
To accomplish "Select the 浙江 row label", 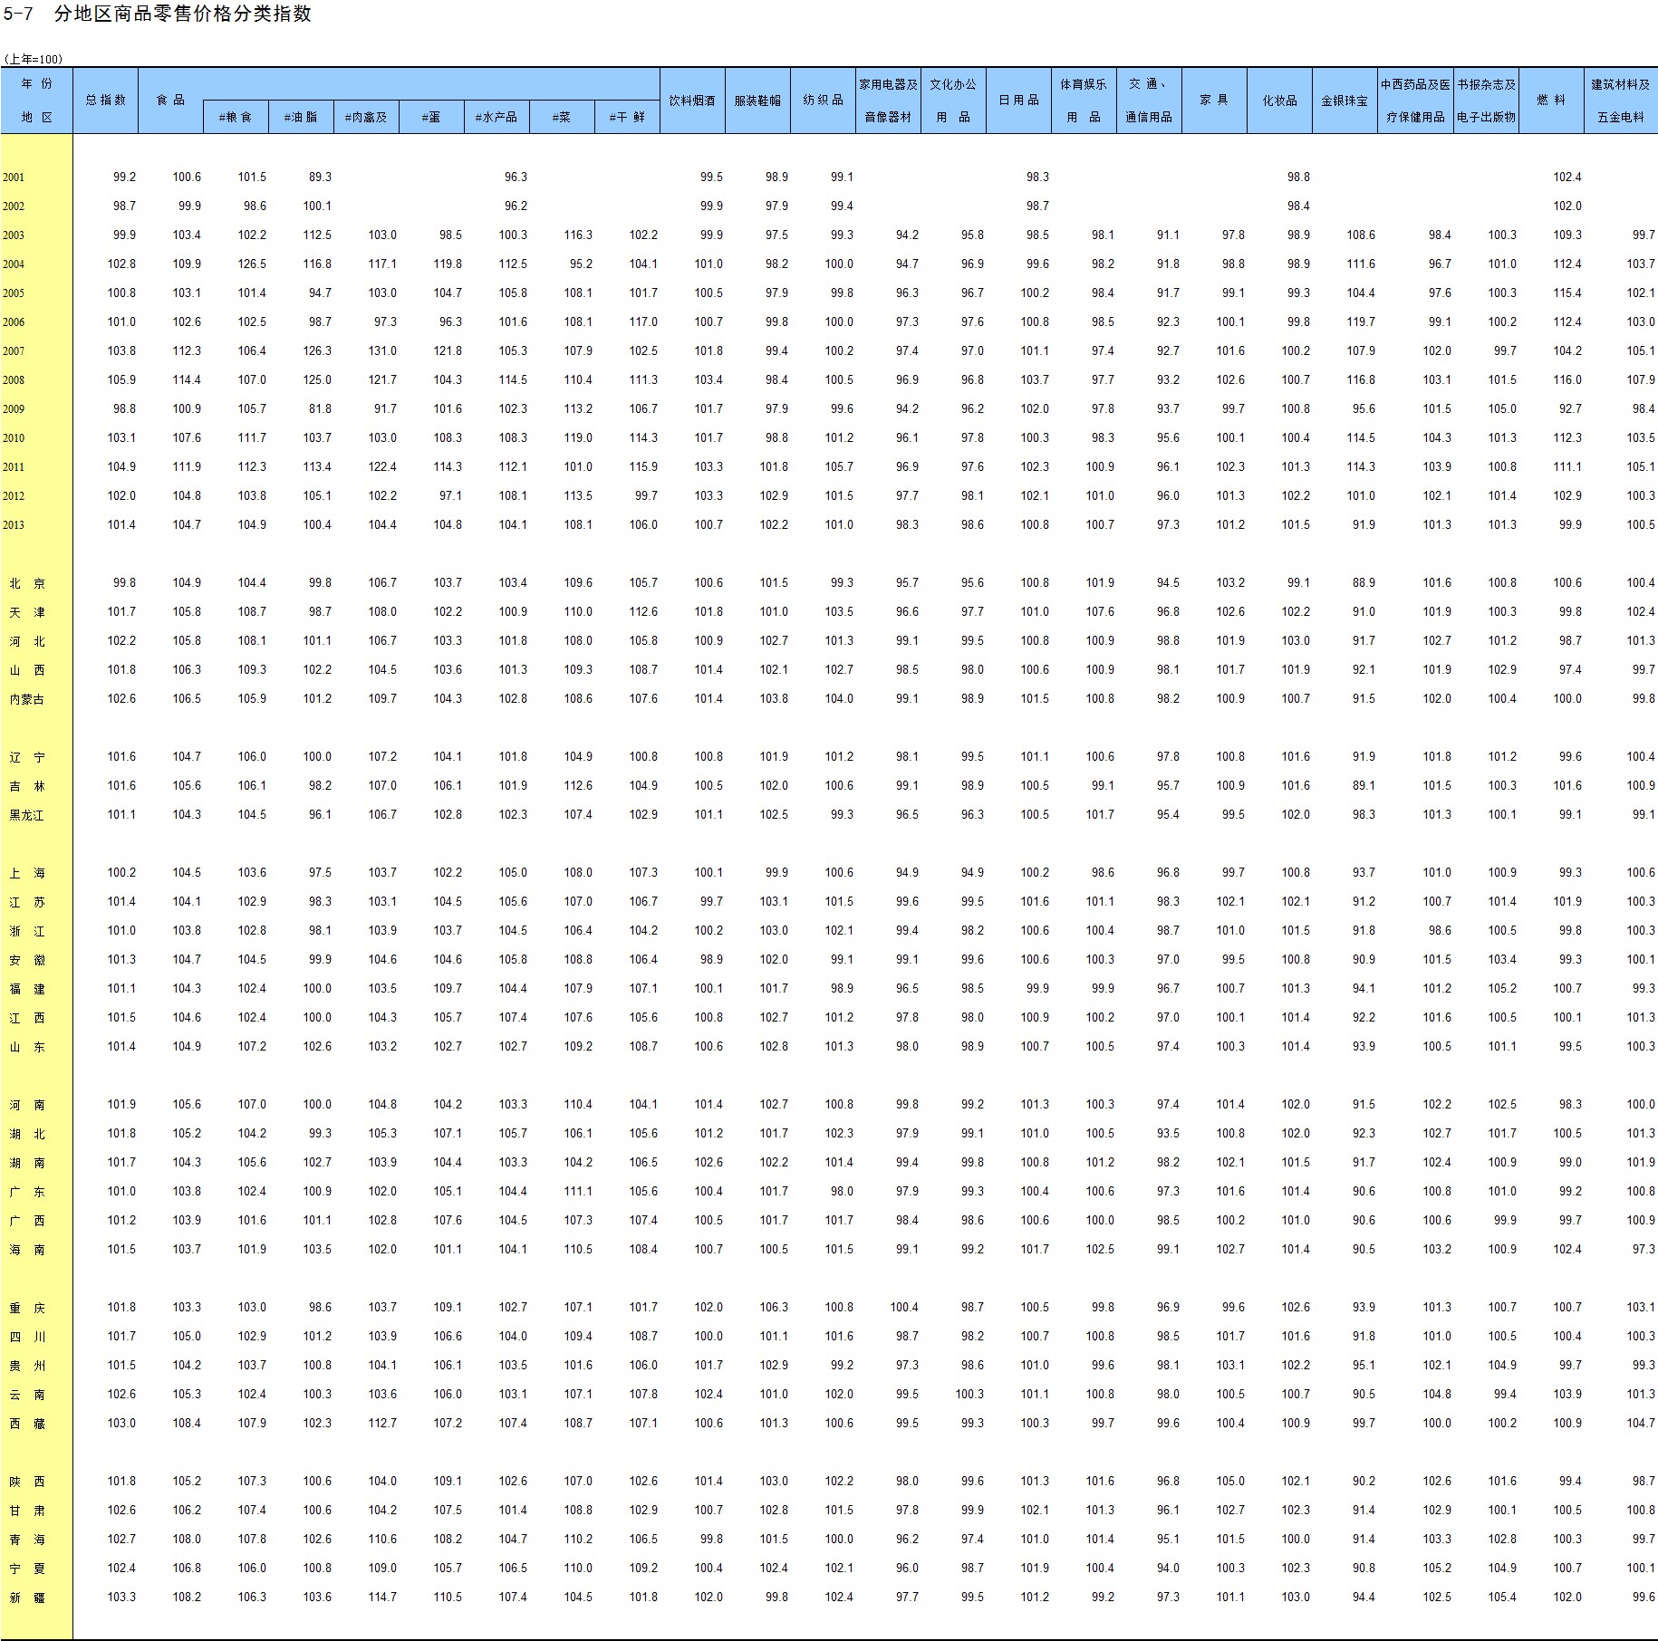I will 27,931.
